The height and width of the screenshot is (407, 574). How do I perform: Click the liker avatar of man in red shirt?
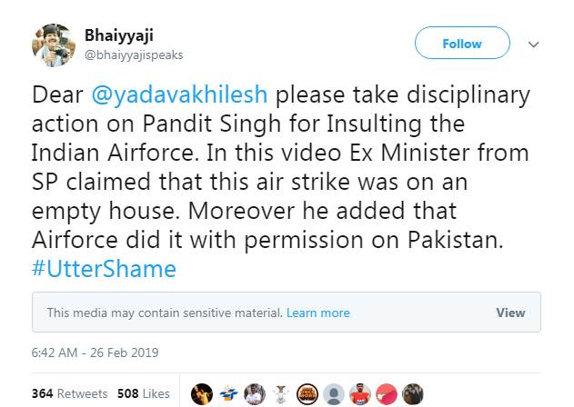pos(360,393)
